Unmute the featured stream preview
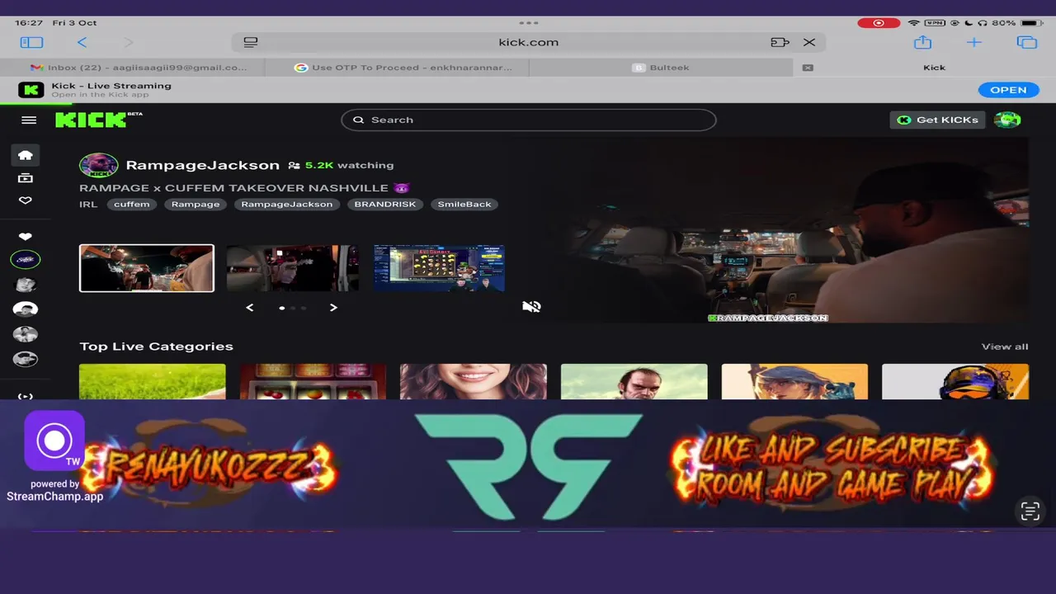1056x594 pixels. [531, 307]
